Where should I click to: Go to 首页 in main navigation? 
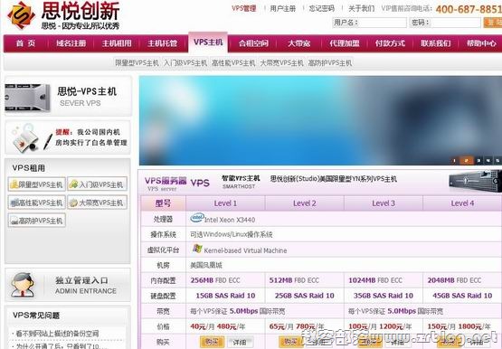point(25,43)
